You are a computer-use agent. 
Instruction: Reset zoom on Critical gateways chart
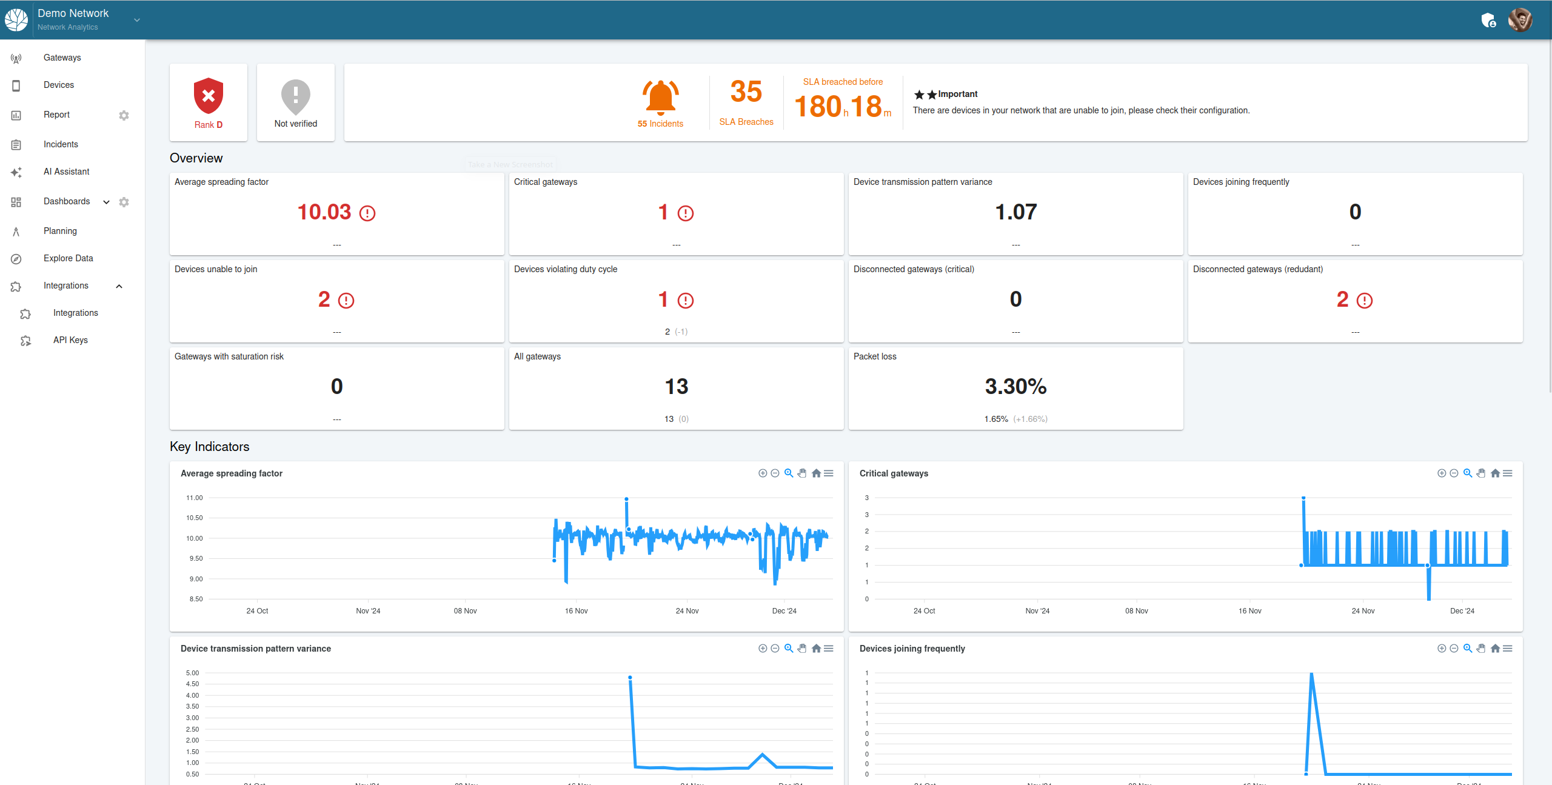[1495, 473]
